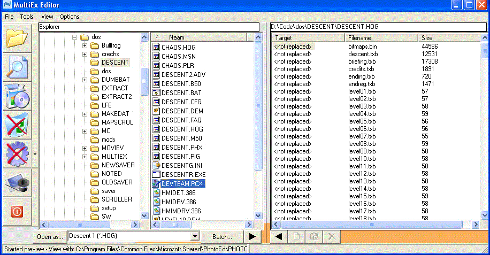Click the DESCENTR.EXE file icon
This screenshot has height=255, width=490.
[156, 174]
